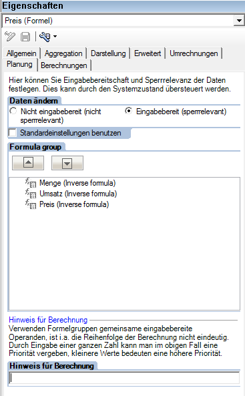Viewport: 245px width, 396px height.
Task: Move formula up with arrow button
Action: (x=28, y=163)
